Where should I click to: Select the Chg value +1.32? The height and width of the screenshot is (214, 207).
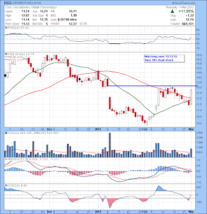pyautogui.click(x=190, y=16)
